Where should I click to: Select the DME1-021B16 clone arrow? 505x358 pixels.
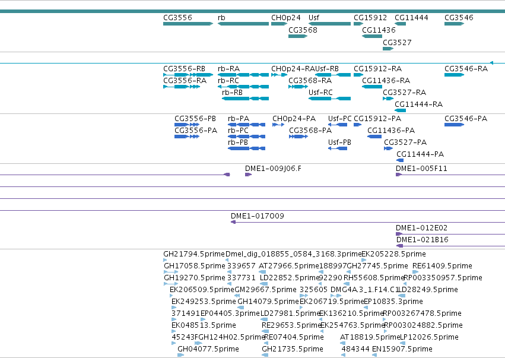coord(450,246)
